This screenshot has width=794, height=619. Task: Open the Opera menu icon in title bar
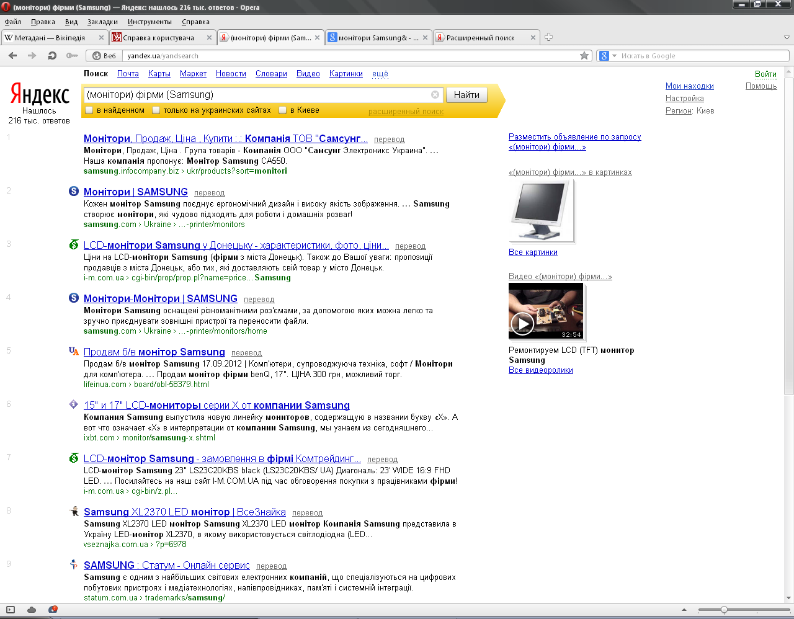pyautogui.click(x=6, y=7)
